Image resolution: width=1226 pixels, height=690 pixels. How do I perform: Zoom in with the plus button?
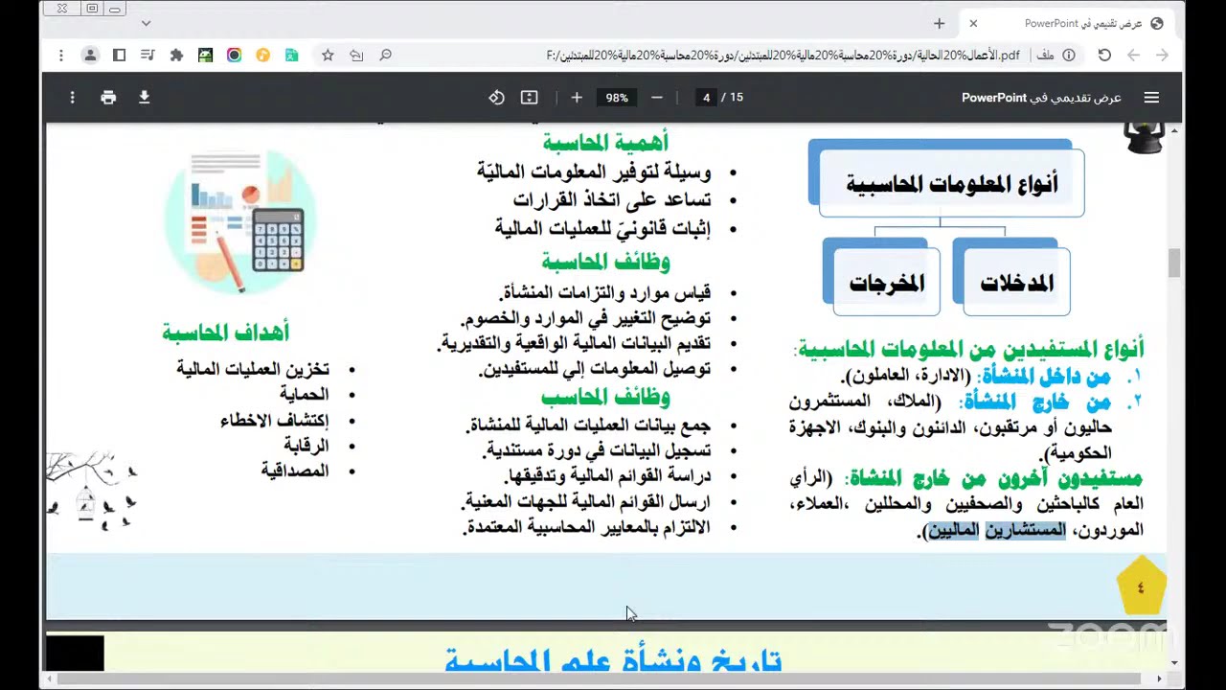(x=577, y=98)
